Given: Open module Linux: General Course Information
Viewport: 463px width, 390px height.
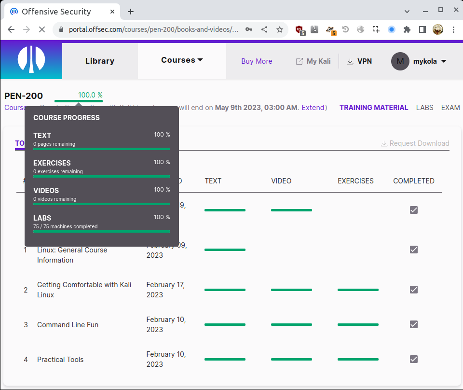Looking at the screenshot, I should [x=72, y=255].
